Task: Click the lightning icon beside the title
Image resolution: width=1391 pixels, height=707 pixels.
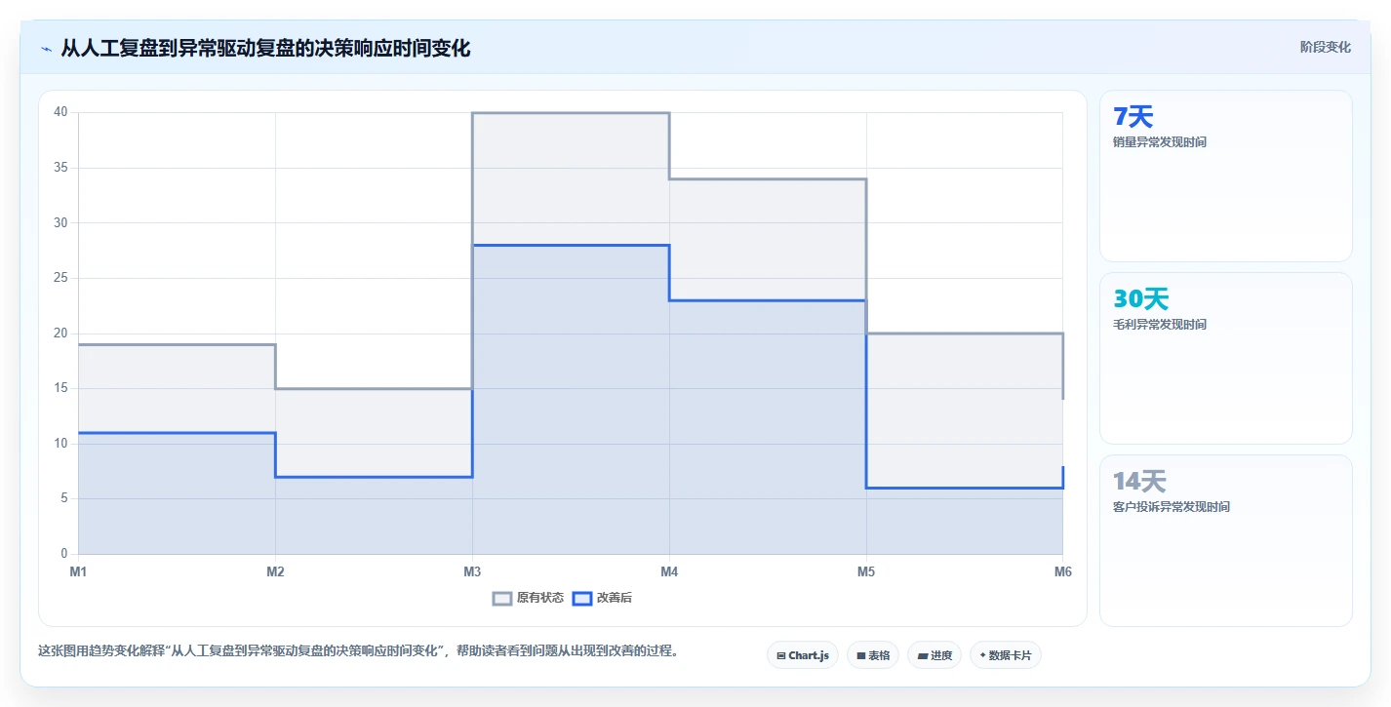Action: click(x=46, y=48)
